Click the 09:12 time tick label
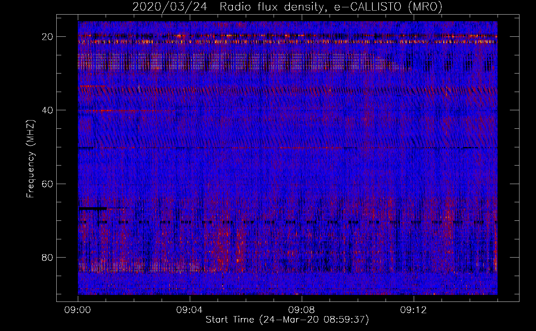 [x=414, y=310]
